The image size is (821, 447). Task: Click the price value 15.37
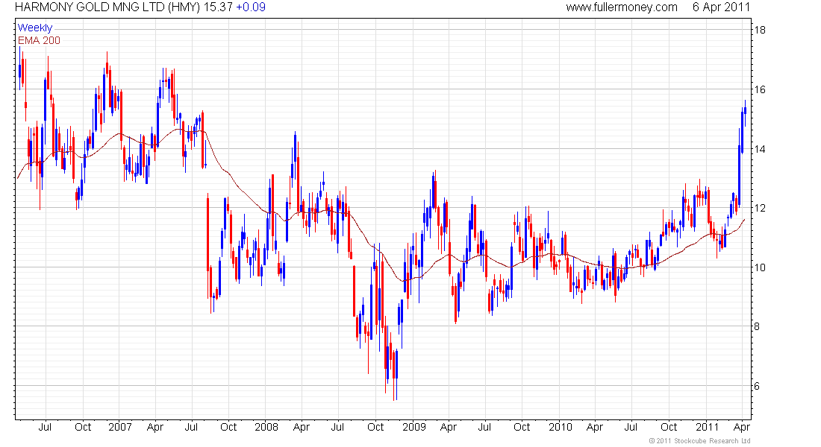(x=218, y=7)
